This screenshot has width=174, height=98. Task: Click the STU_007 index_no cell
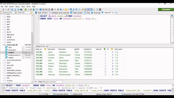point(39,60)
